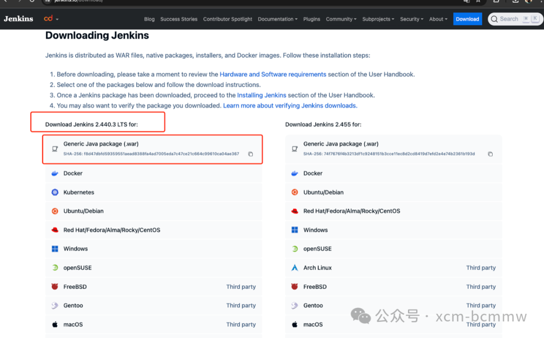Click the openSUSE icon under LTS
This screenshot has height=338, width=544.
[55, 268]
